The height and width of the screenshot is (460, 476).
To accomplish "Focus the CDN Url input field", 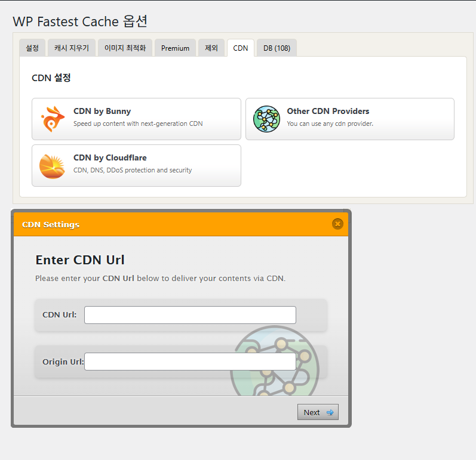I will (x=190, y=315).
